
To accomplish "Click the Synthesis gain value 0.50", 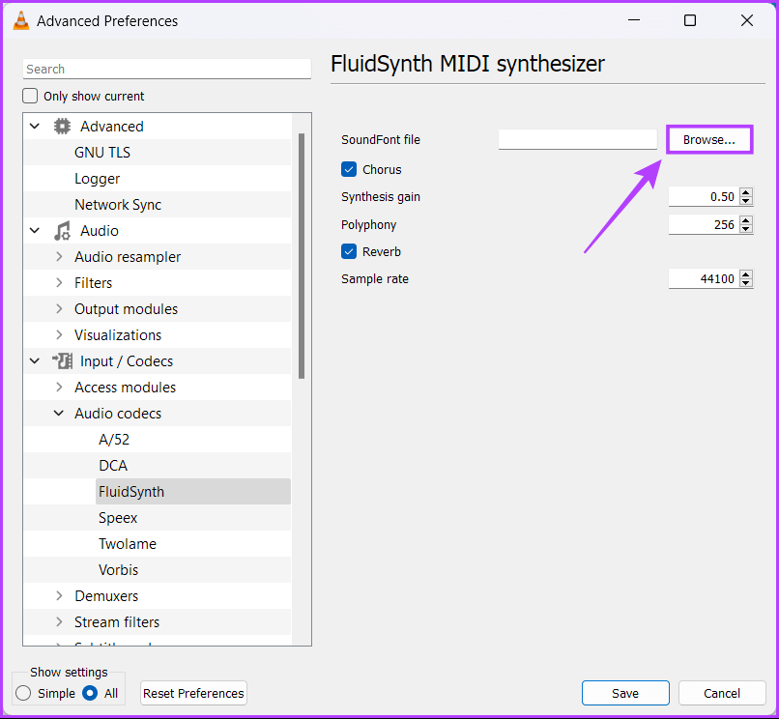I will tap(722, 197).
